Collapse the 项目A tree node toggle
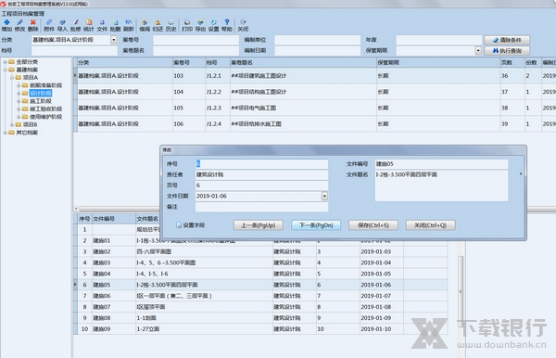This screenshot has width=556, height=358. 12,77
